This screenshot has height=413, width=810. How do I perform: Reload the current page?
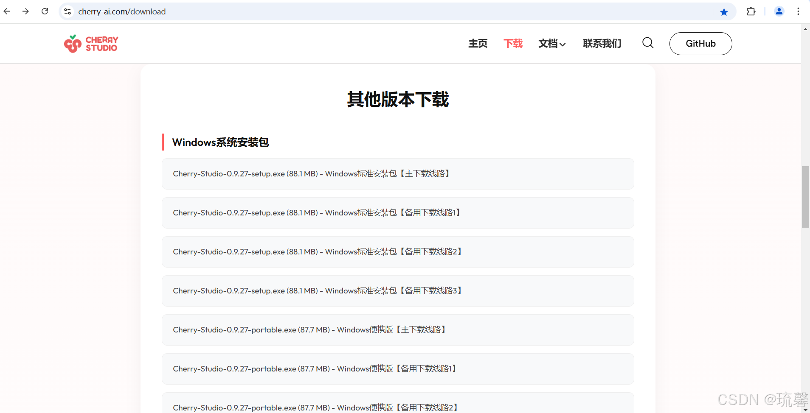click(45, 11)
